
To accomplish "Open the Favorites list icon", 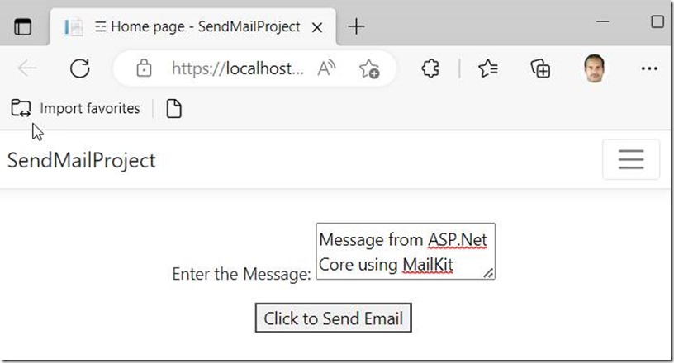I will [488, 68].
